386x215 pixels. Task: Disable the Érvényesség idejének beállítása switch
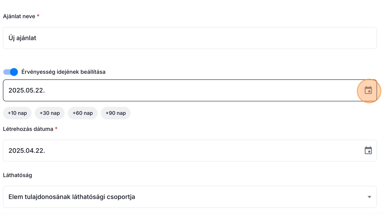click(x=10, y=72)
